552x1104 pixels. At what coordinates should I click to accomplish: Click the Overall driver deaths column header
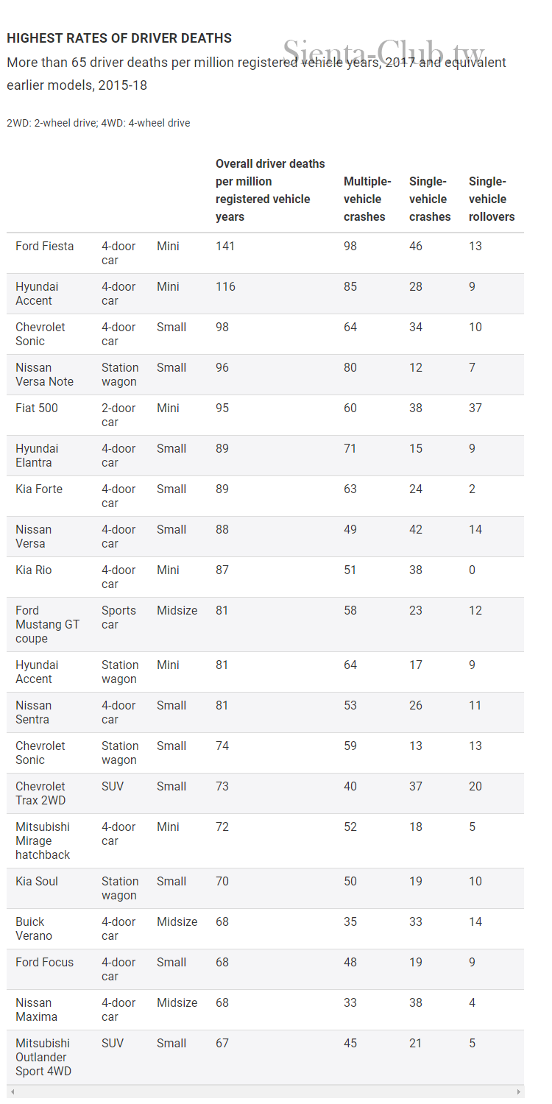[270, 190]
